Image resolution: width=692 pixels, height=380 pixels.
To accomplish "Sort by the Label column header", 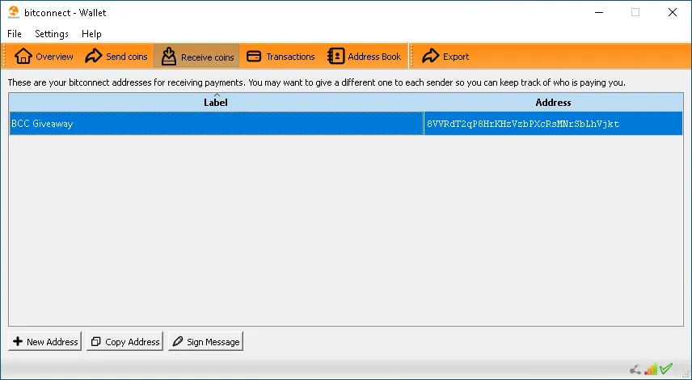I will [x=216, y=103].
